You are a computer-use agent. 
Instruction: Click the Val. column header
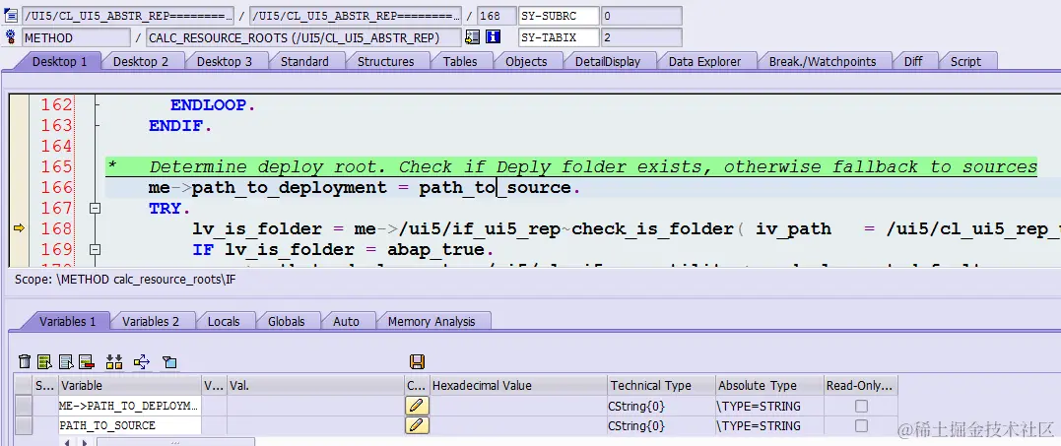(315, 385)
